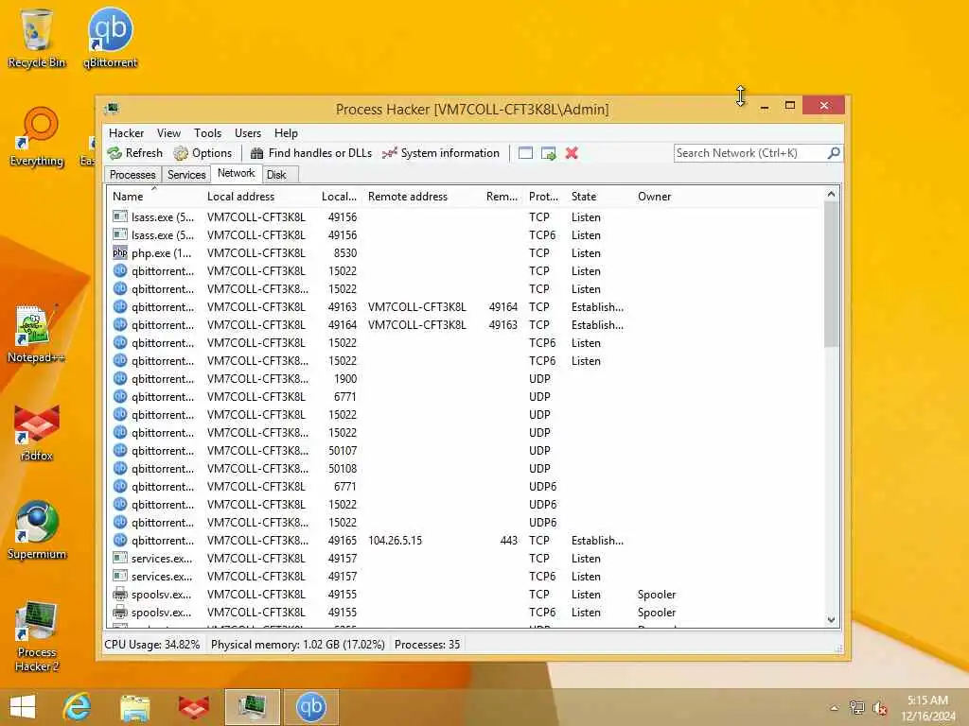Open the Windows Start button
Screen dimensions: 969x726
coord(23,707)
